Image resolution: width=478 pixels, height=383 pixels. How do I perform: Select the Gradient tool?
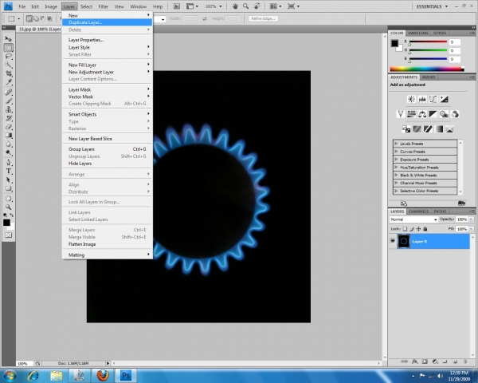coord(9,136)
